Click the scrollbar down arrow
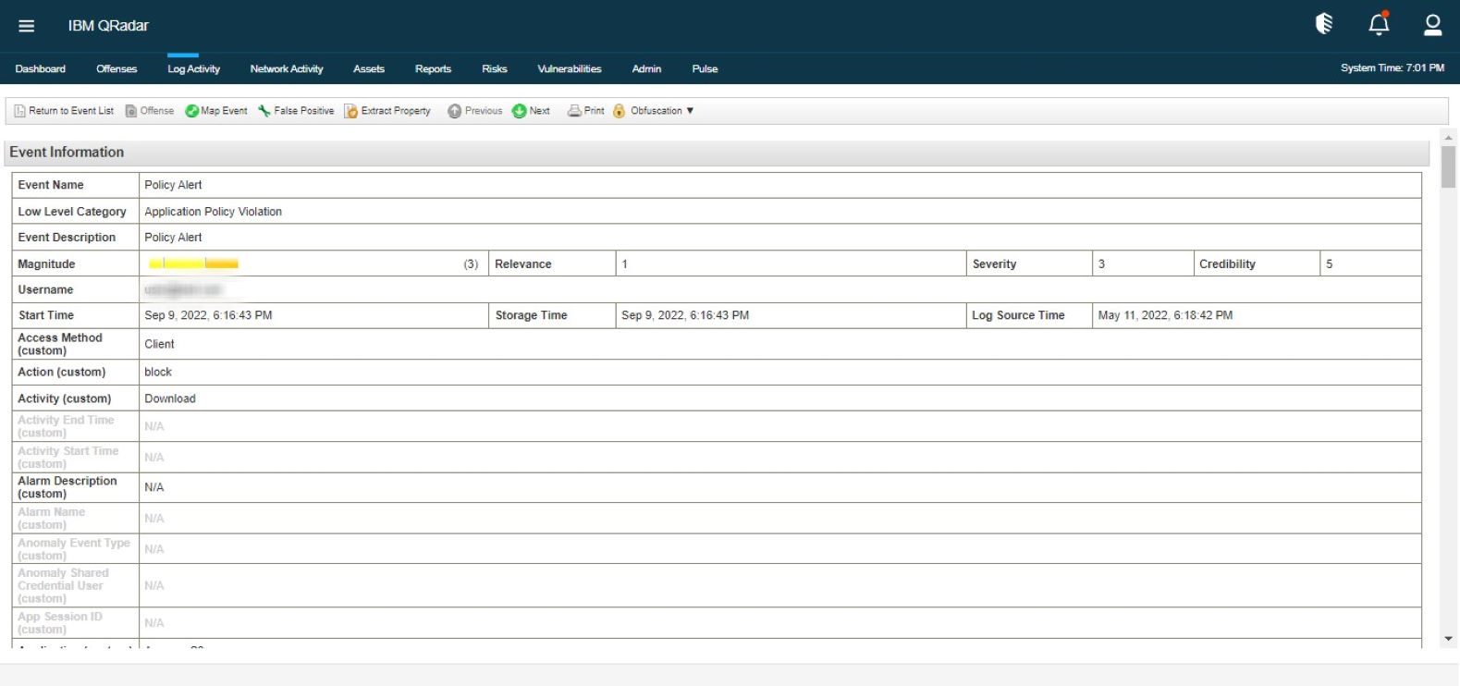The width and height of the screenshot is (1460, 686). pyautogui.click(x=1448, y=639)
